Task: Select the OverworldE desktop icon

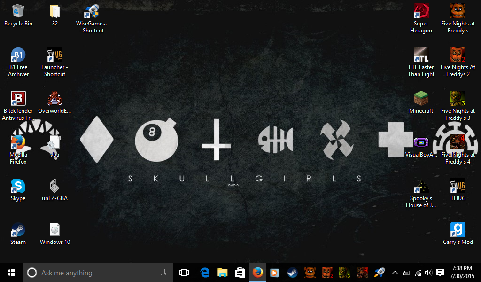Action: tap(54, 103)
